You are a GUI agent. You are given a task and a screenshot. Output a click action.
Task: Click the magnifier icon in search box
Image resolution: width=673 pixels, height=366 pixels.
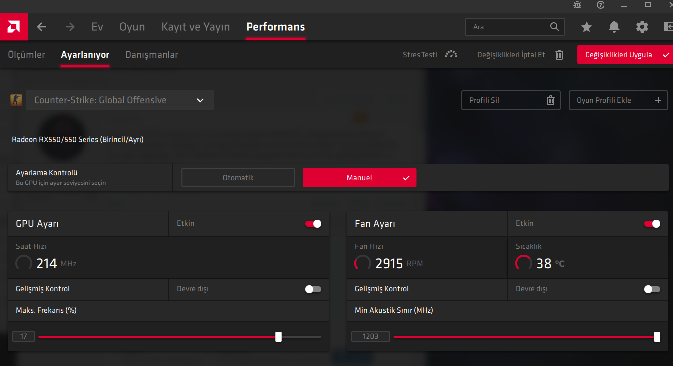554,27
